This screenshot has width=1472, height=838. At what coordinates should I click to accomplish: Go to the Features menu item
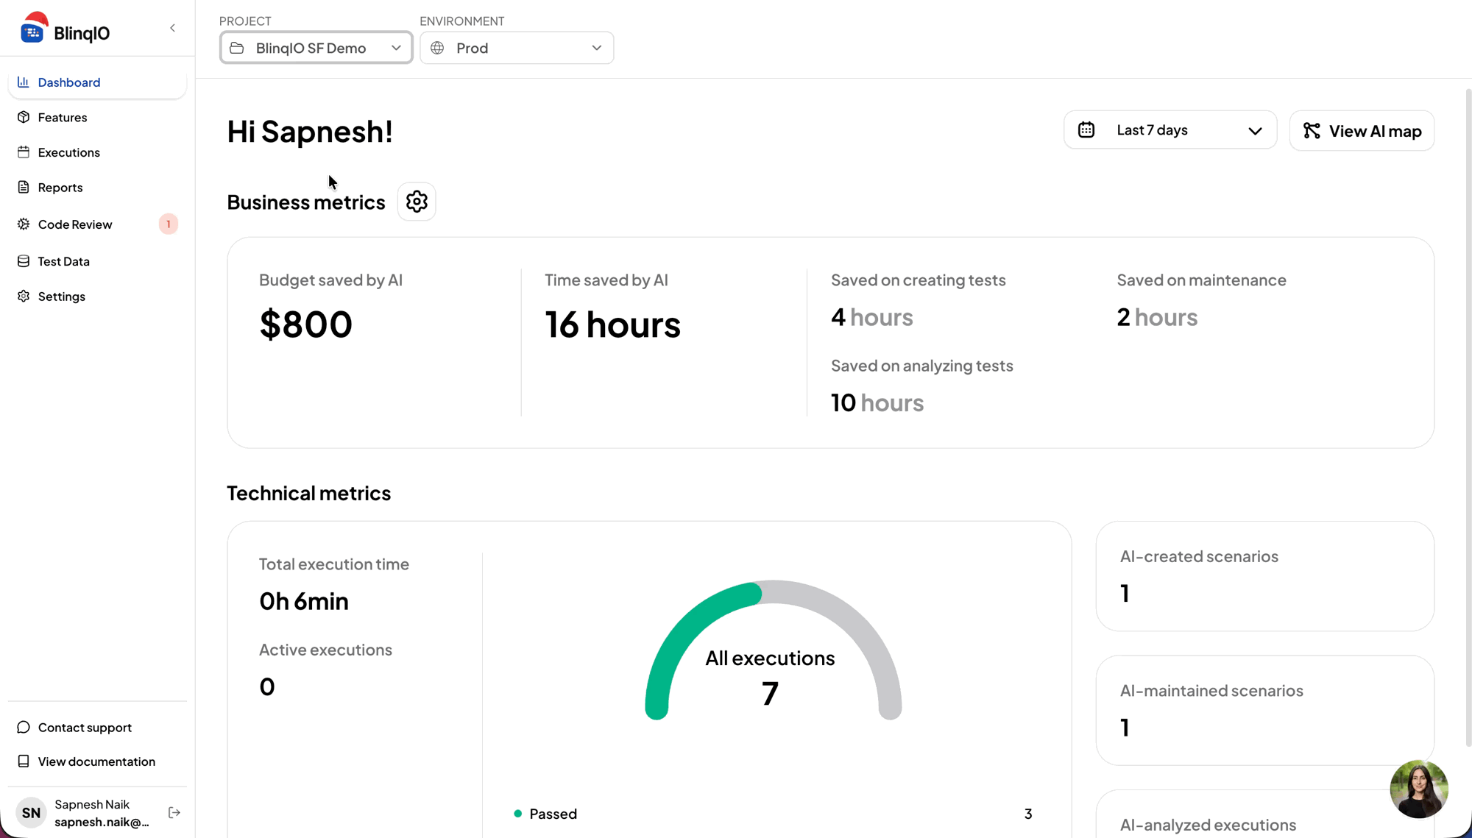tap(63, 118)
